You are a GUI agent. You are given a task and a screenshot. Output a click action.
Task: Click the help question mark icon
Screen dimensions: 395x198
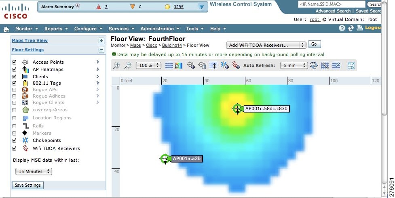pyautogui.click(x=342, y=28)
